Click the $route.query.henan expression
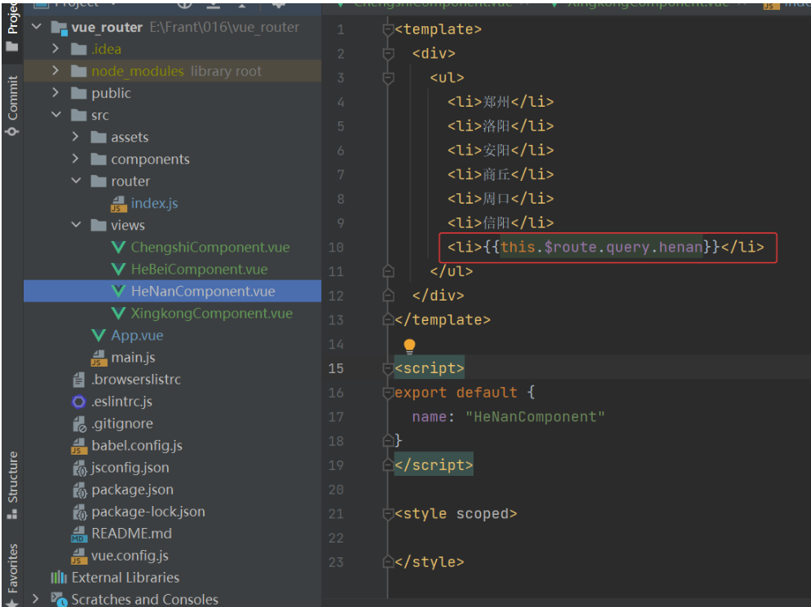This screenshot has width=811, height=607. pos(623,247)
